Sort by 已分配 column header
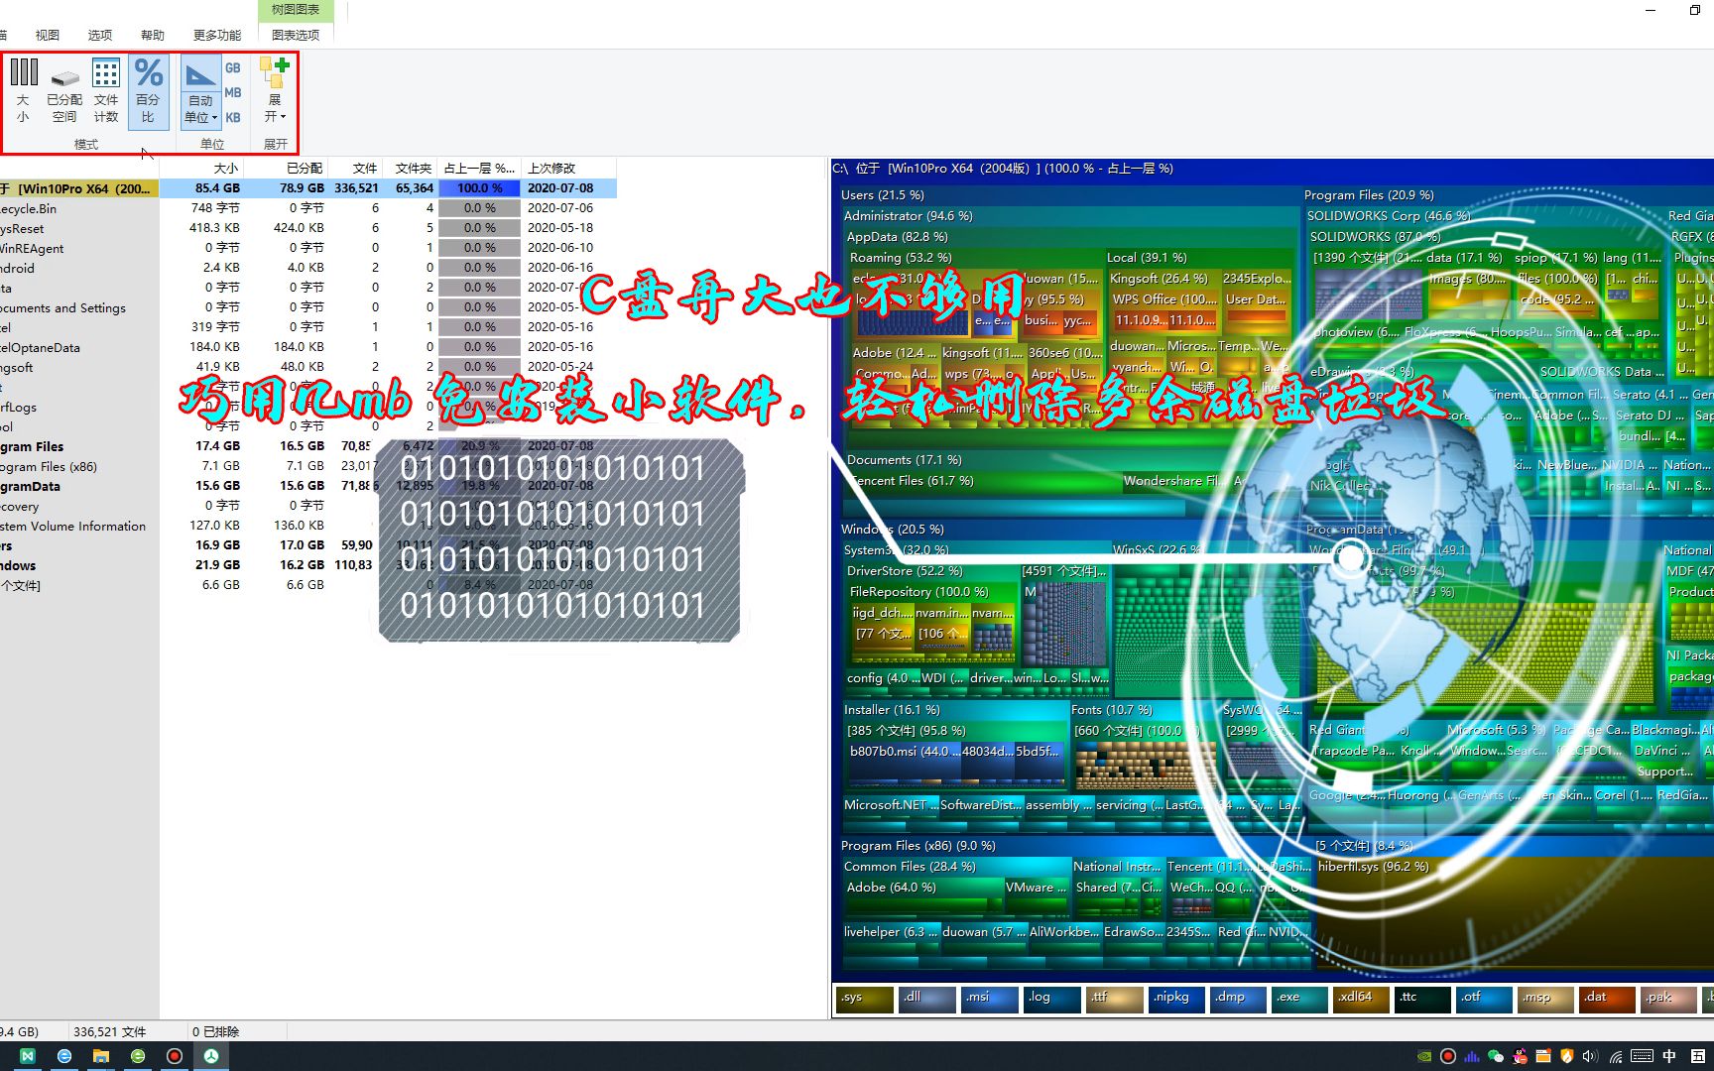 [x=305, y=169]
